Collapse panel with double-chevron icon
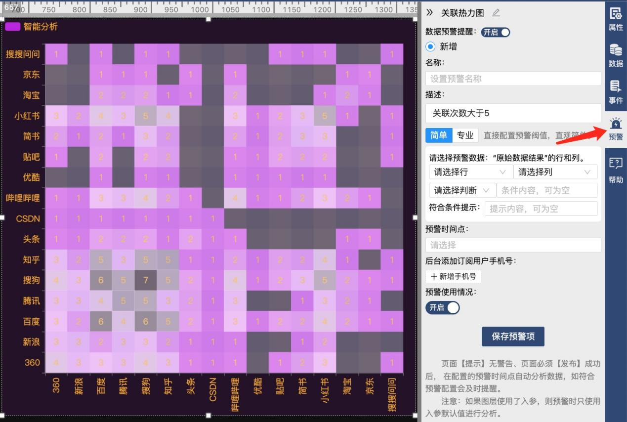This screenshot has width=627, height=422. [x=429, y=13]
